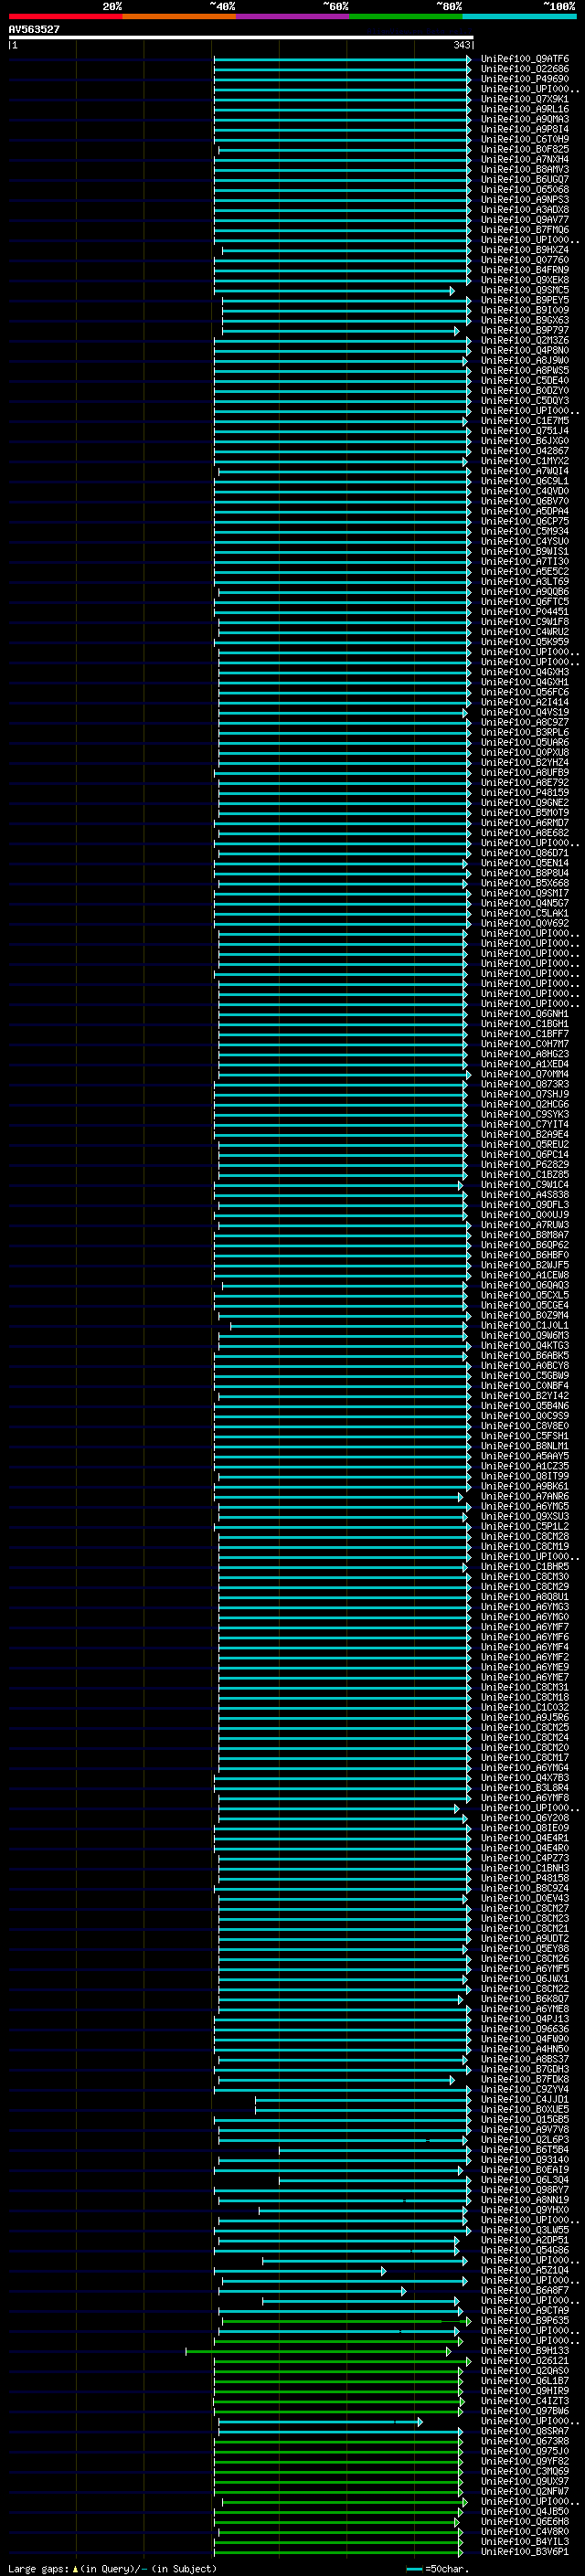
Task: Click the query end position 343
Action: [461, 45]
